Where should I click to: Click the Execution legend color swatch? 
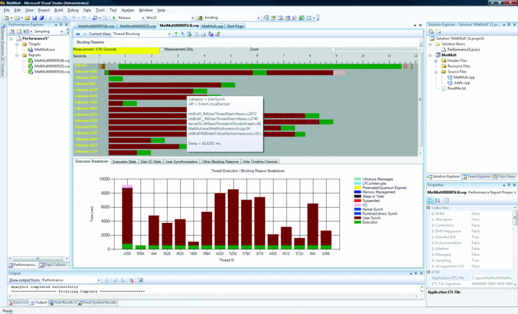pyautogui.click(x=358, y=222)
